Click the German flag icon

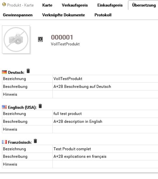(x=5, y=72)
